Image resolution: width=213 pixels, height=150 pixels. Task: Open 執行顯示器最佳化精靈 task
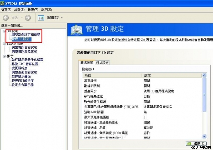[x=27, y=60]
